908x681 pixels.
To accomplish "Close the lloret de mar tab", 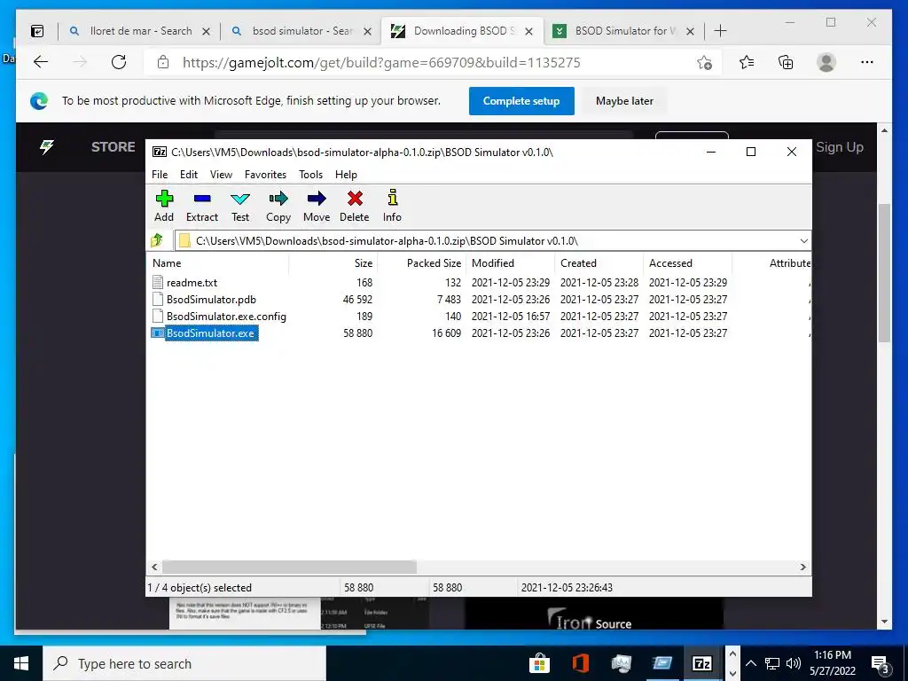I will coord(206,31).
